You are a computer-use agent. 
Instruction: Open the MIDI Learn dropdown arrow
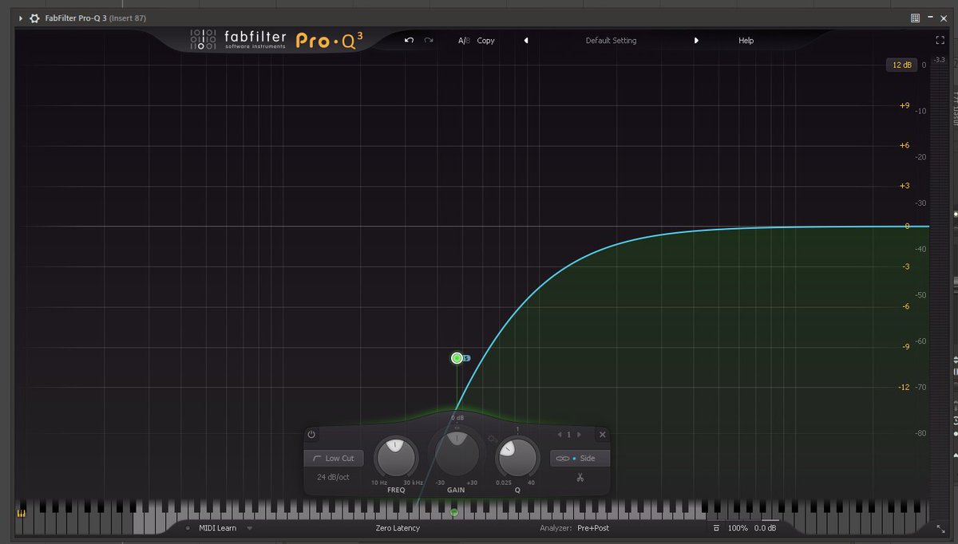point(249,528)
